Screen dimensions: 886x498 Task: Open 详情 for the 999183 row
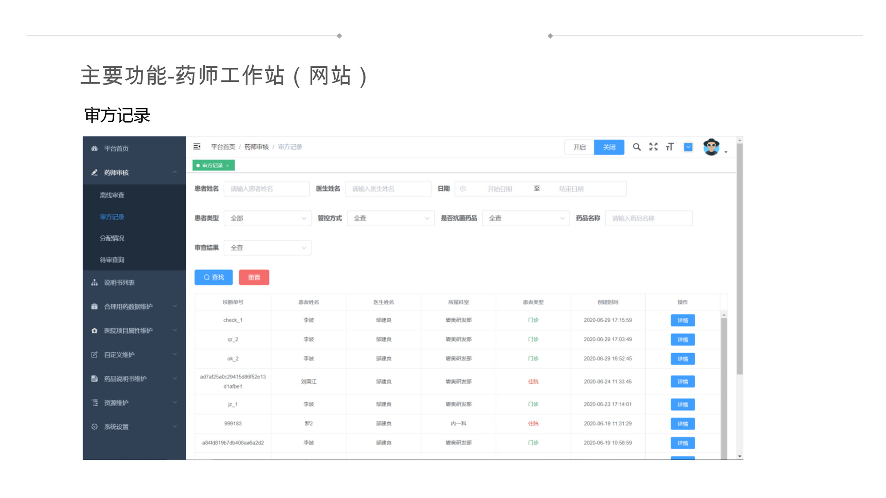coord(683,424)
